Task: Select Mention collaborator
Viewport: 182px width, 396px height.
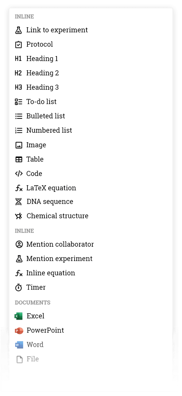Action: pyautogui.click(x=60, y=244)
